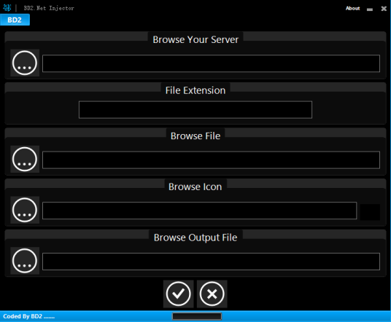Confirm injection with the checkmark button

(178, 294)
